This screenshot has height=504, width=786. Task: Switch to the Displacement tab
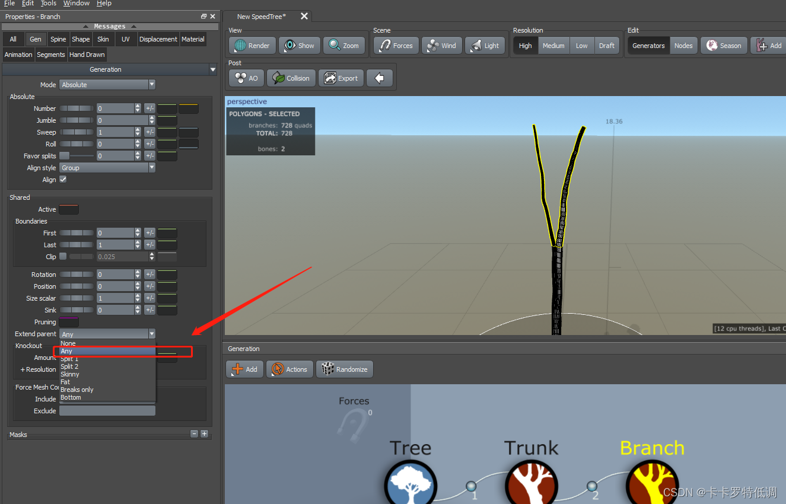[x=158, y=39]
